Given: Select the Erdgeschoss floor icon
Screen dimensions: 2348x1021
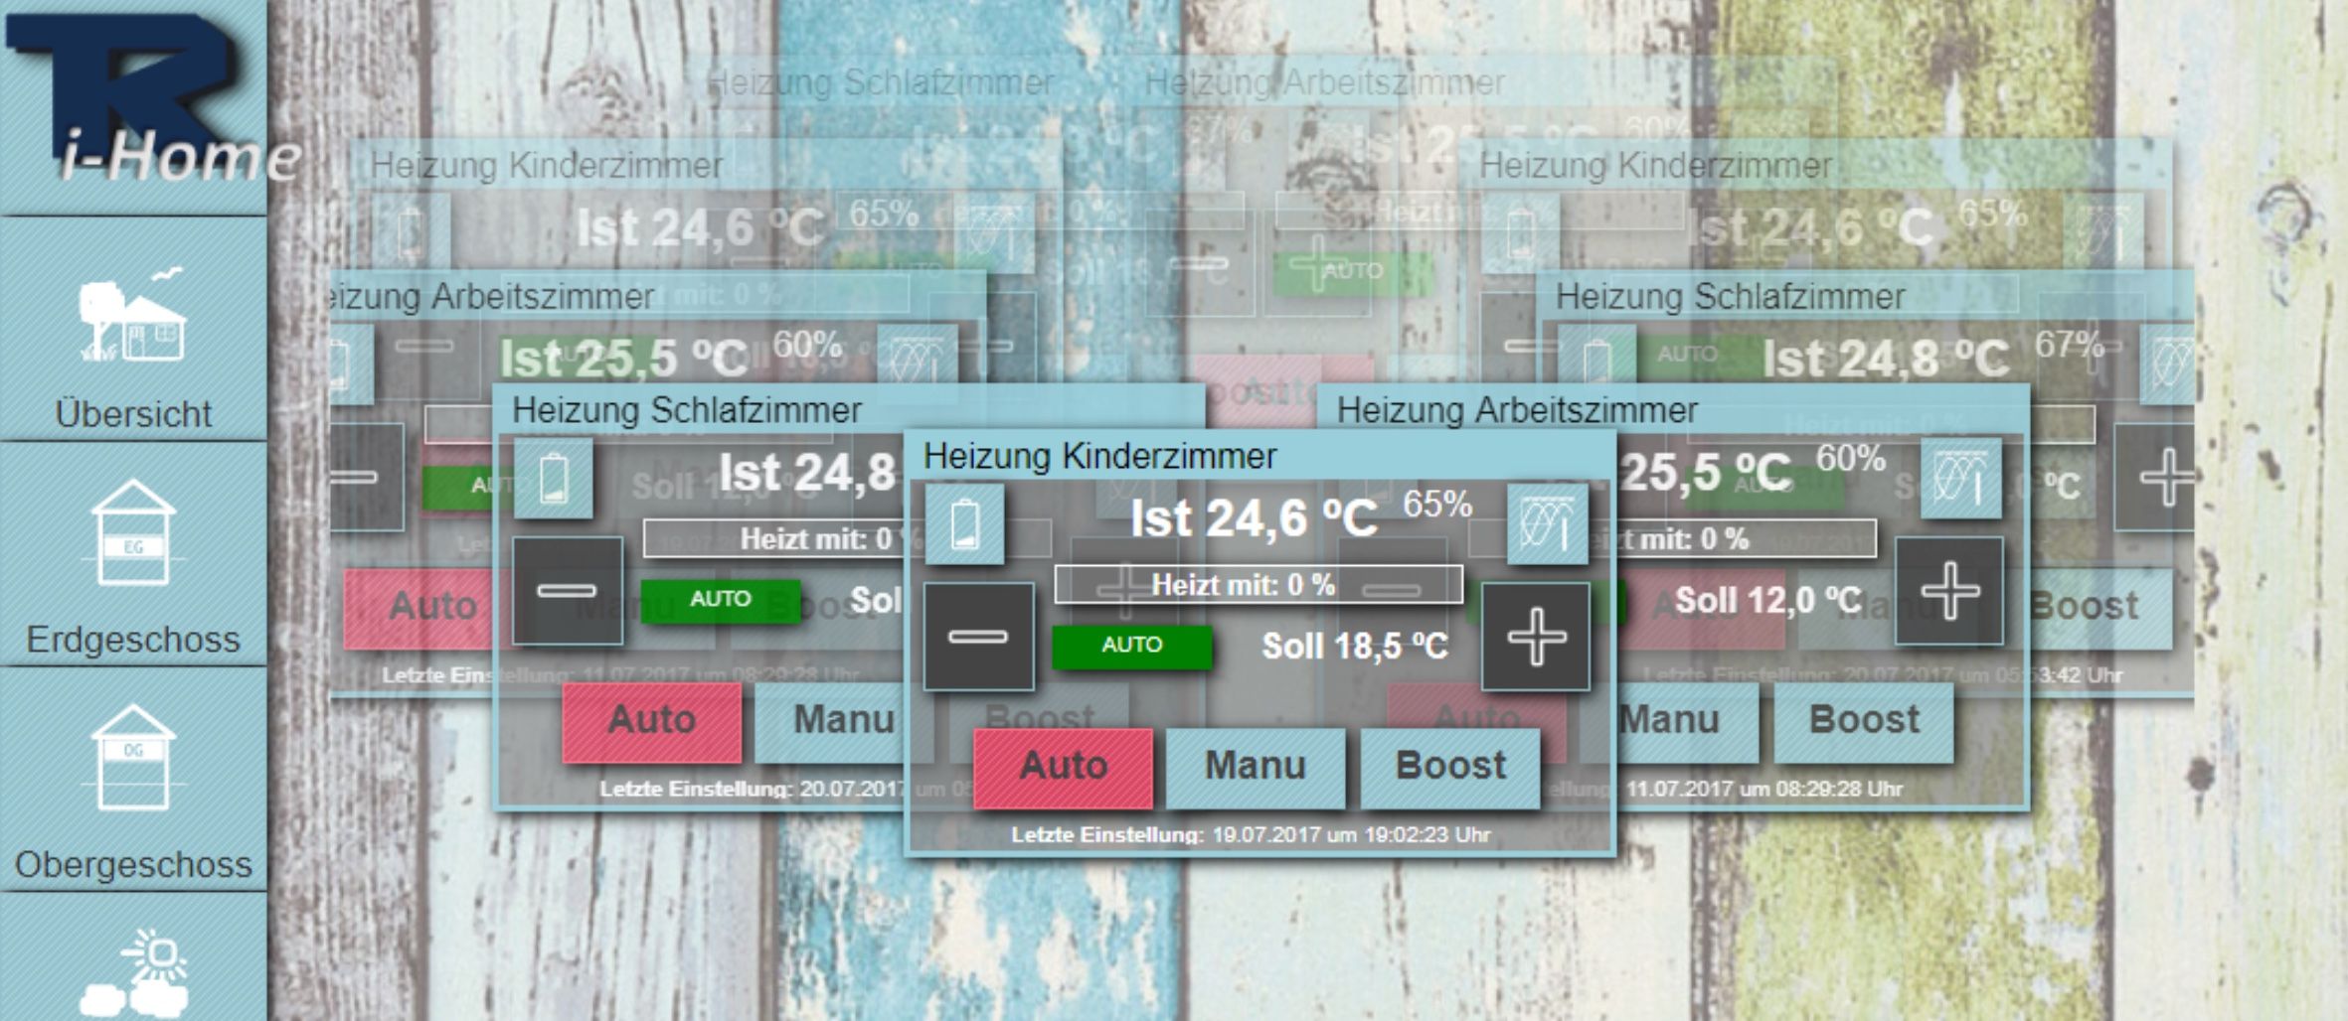Looking at the screenshot, I should click(133, 533).
